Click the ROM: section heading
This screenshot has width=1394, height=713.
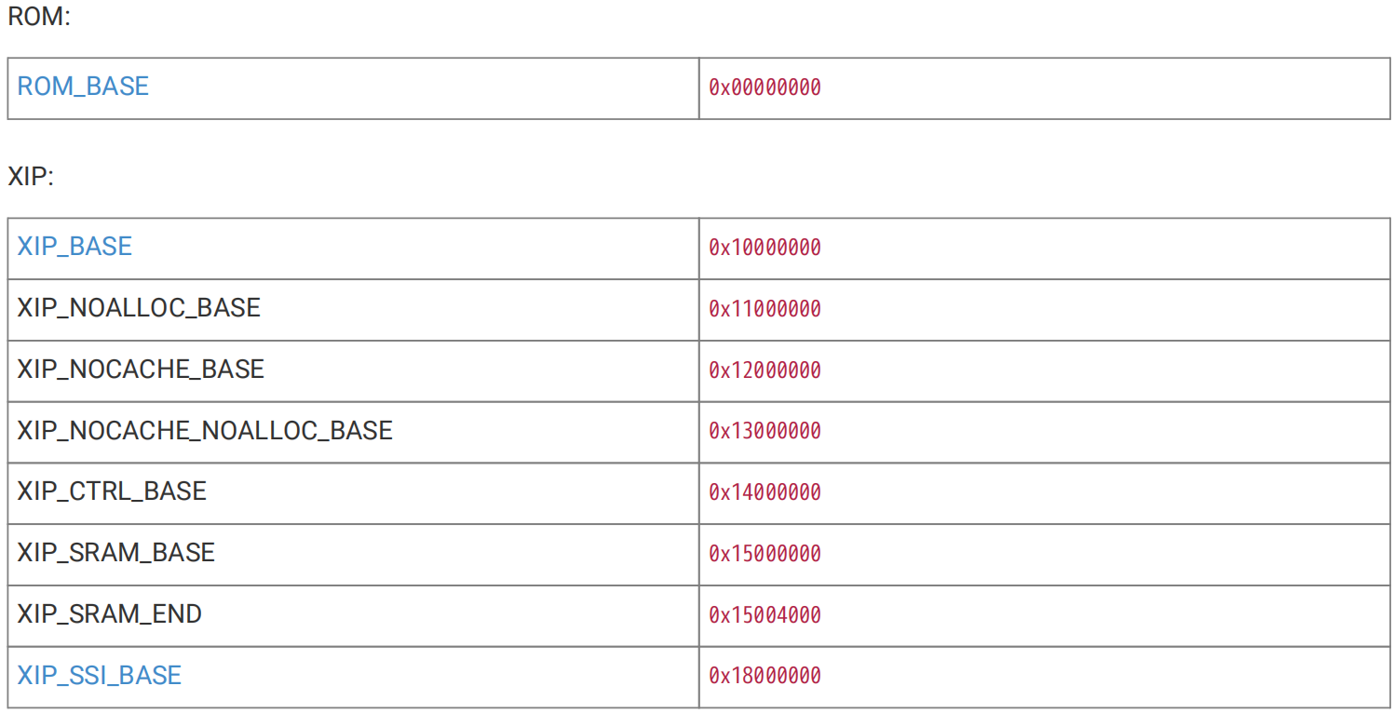(39, 17)
